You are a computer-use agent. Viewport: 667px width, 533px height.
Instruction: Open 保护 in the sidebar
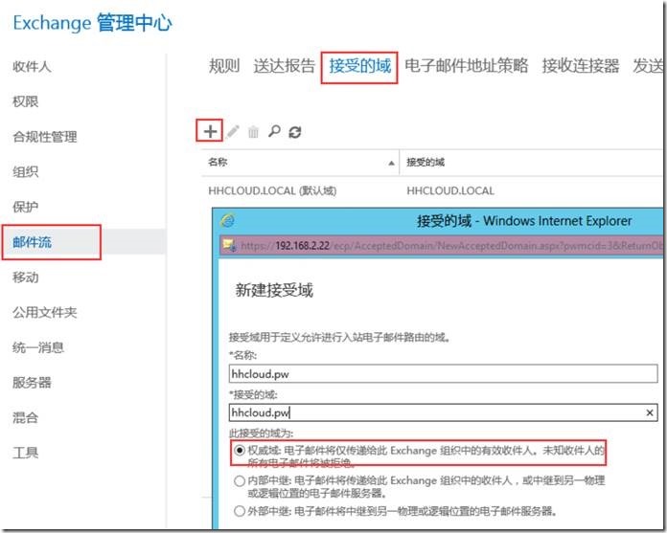pyautogui.click(x=26, y=207)
